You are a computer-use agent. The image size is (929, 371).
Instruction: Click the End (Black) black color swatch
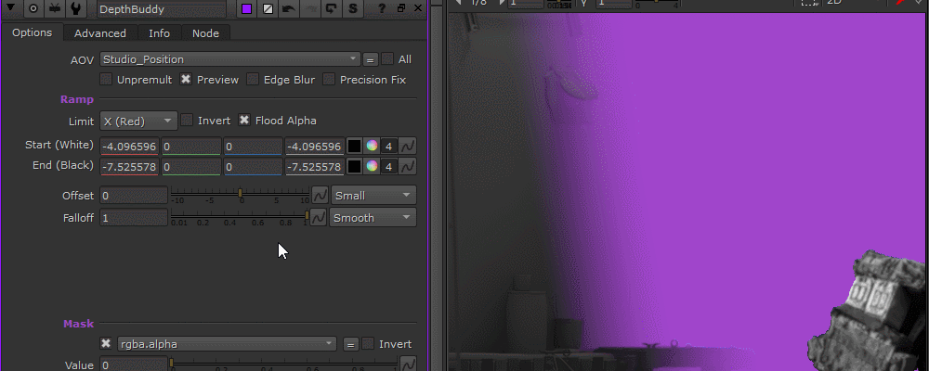point(354,166)
